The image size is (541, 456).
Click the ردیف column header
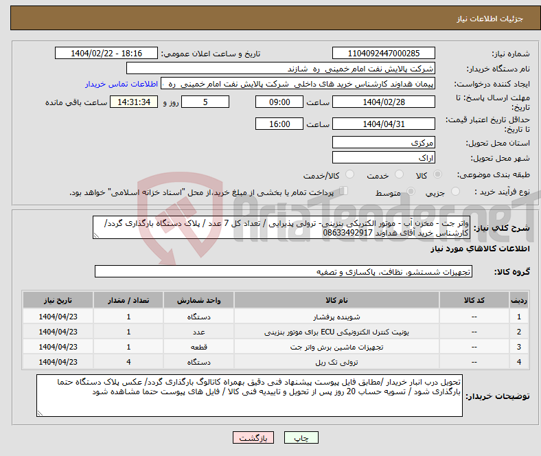tap(519, 300)
